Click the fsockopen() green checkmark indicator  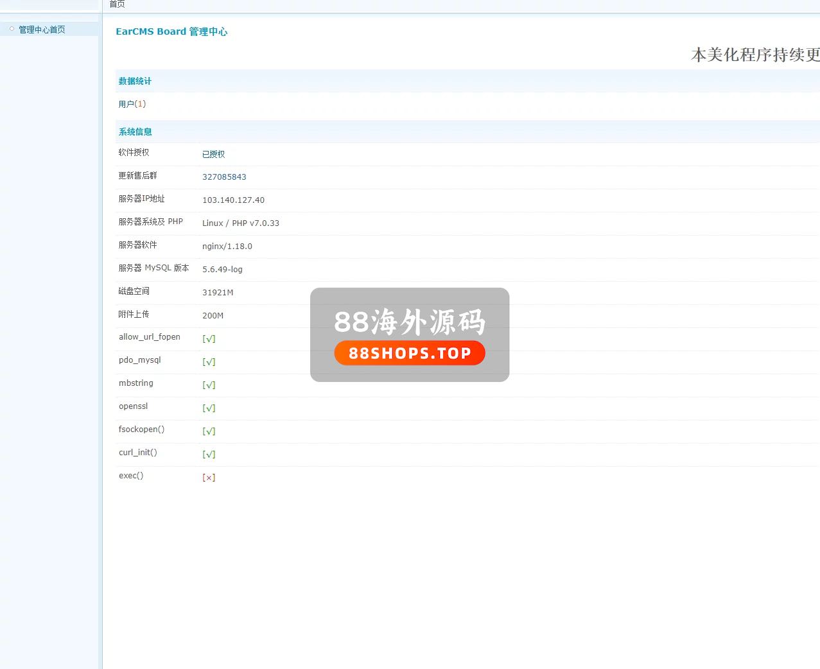pos(209,431)
